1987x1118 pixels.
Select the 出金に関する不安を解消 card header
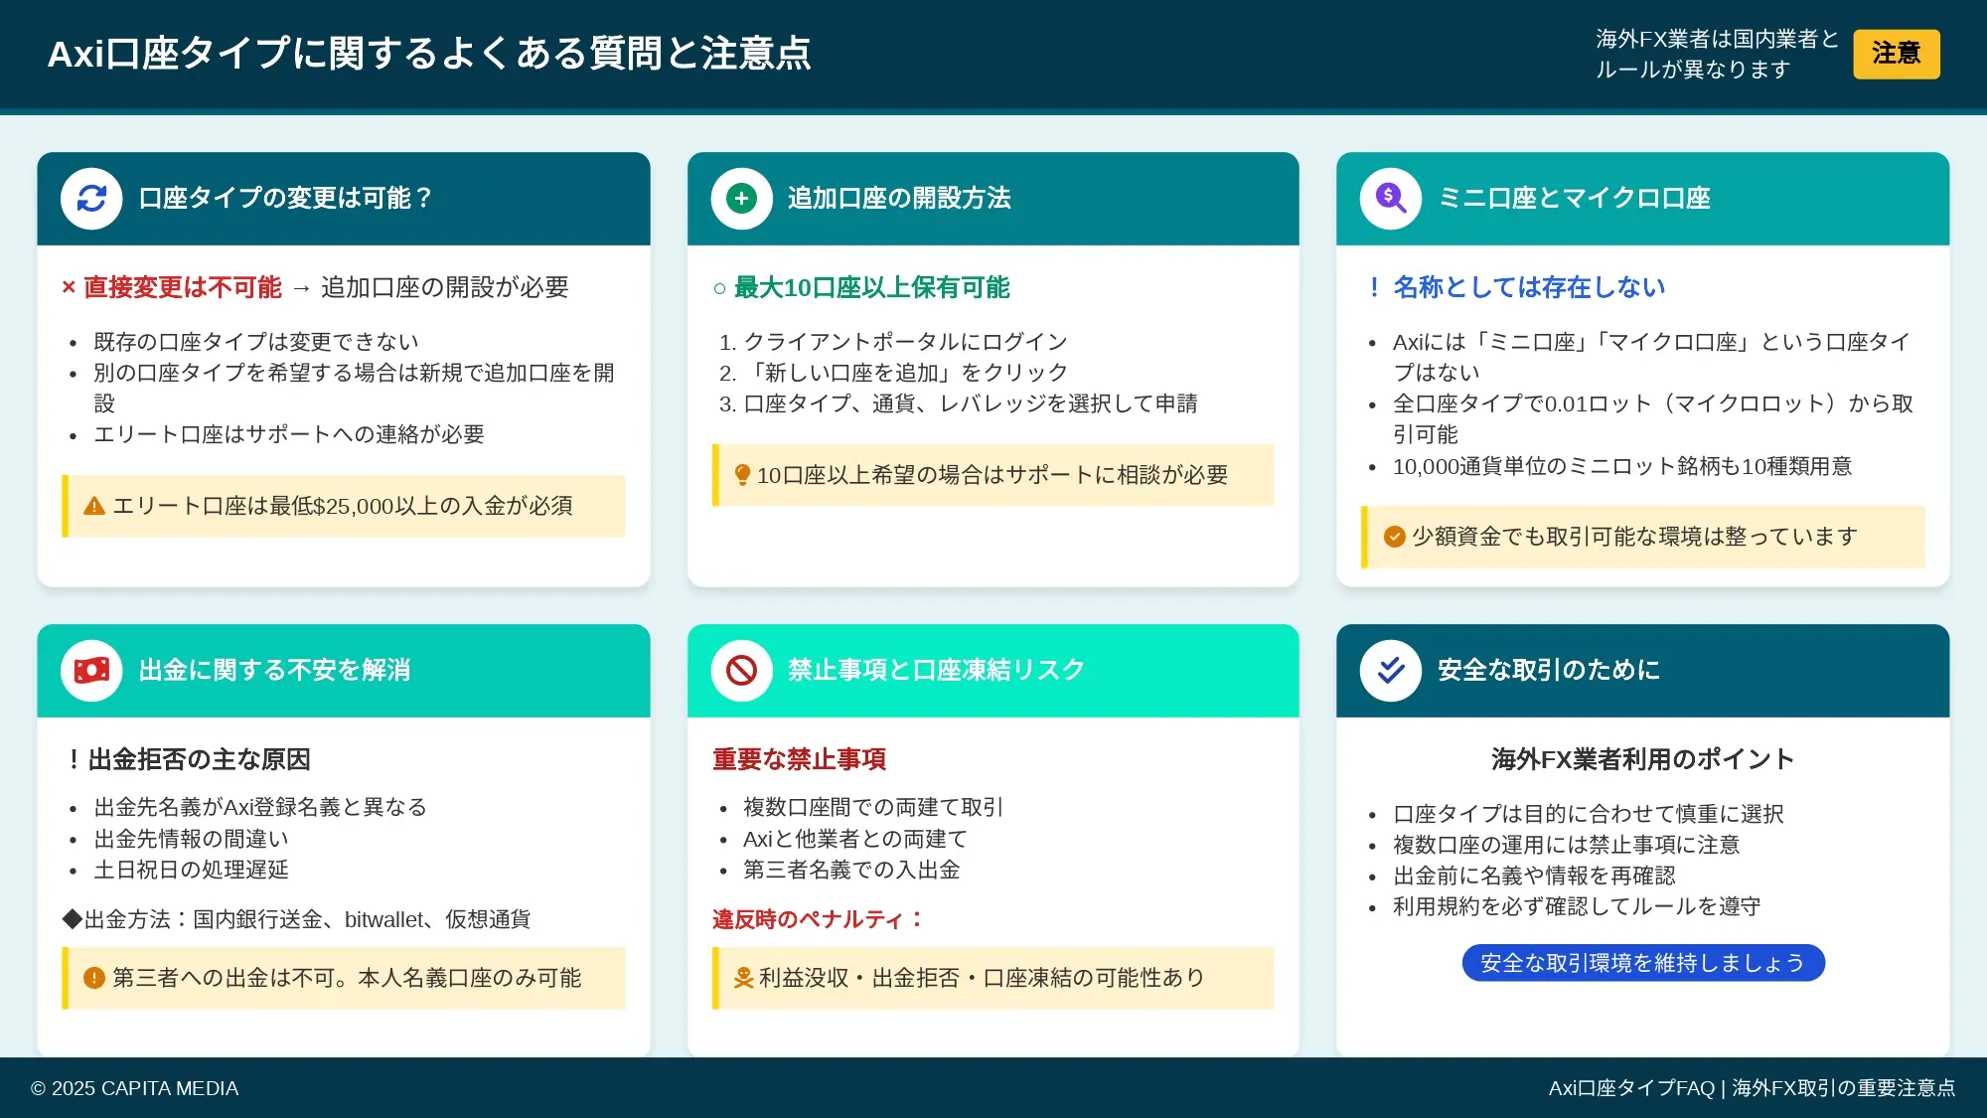point(344,671)
